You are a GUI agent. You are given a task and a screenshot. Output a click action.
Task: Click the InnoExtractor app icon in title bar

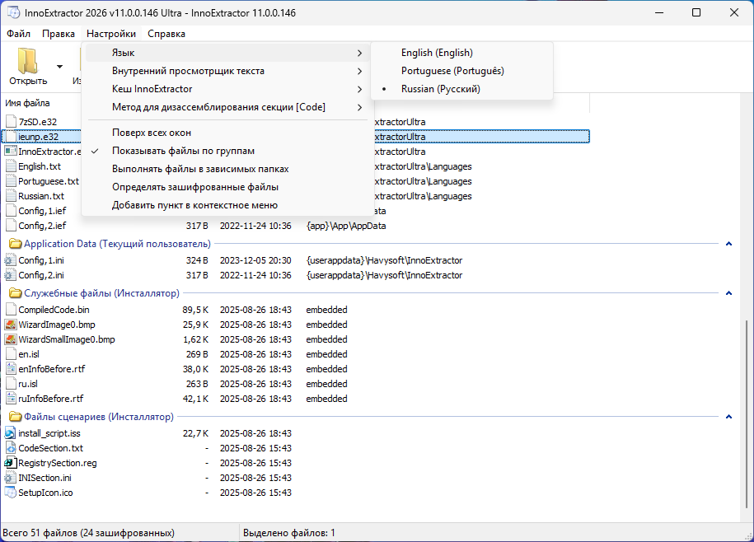click(13, 12)
